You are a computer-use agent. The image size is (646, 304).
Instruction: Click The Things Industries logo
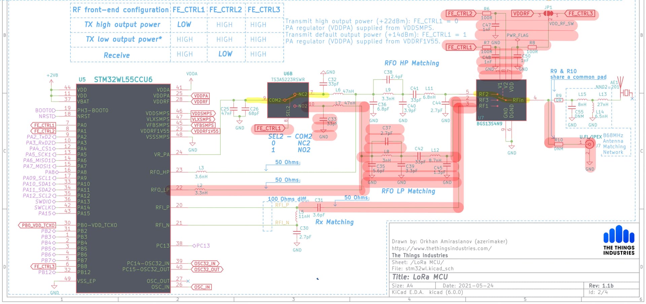[x=619, y=240]
